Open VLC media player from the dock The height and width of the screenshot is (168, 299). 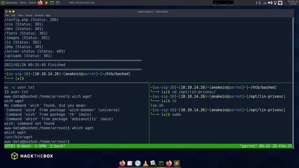pos(146,163)
